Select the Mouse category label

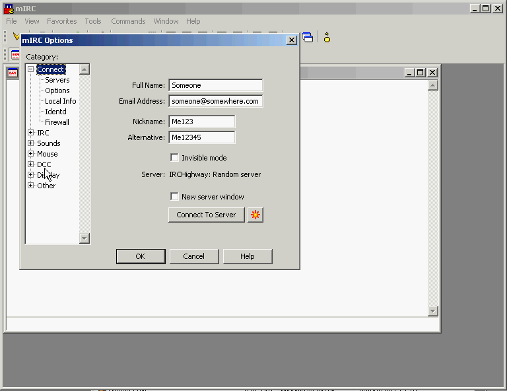48,154
